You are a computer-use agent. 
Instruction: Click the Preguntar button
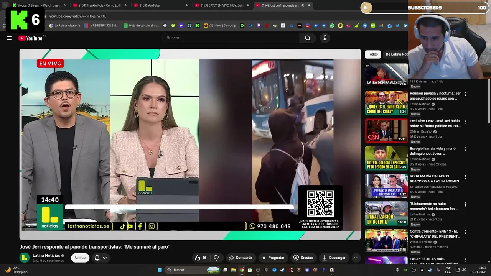click(x=273, y=258)
